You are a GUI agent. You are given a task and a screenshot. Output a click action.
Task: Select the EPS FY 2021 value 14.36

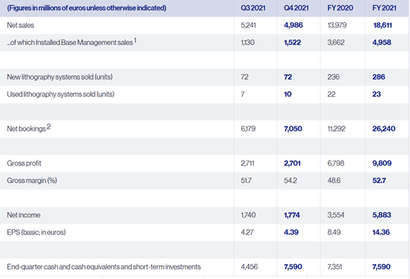(381, 232)
